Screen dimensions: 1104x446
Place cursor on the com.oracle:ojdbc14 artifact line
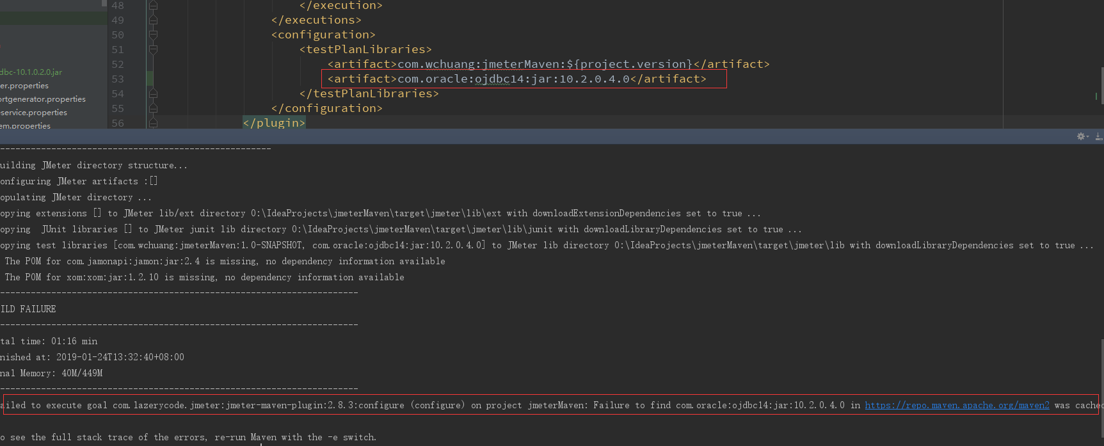517,79
